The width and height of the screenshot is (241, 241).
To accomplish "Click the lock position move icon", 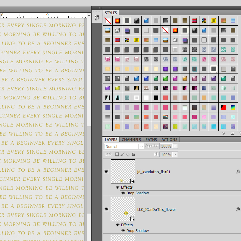I will 128,154.
